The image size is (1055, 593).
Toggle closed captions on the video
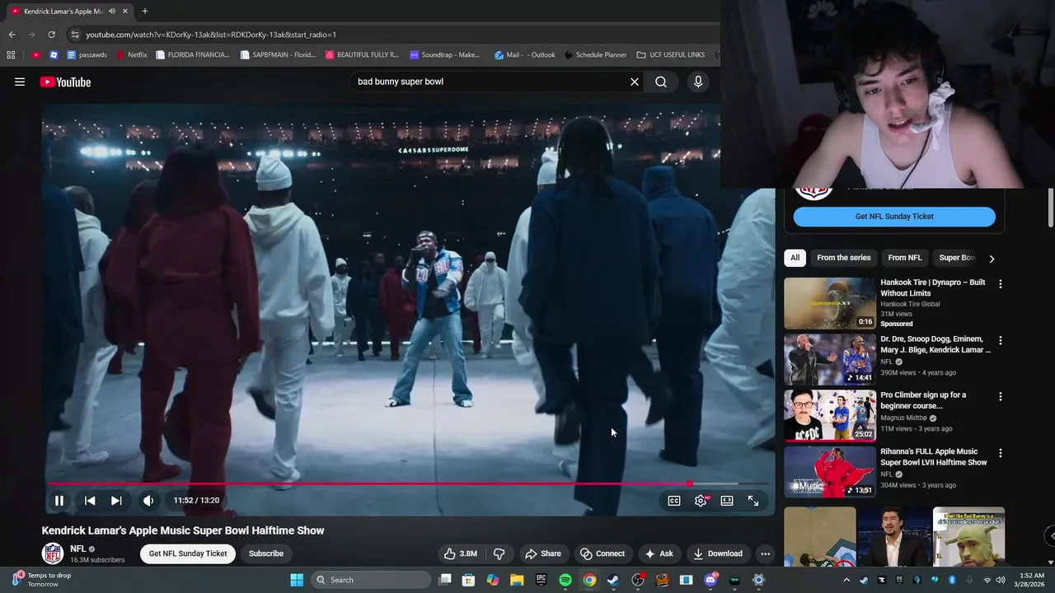point(674,501)
